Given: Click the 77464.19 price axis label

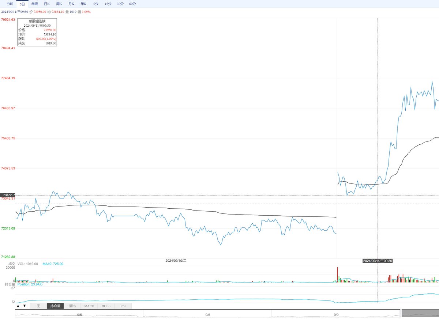Looking at the screenshot, I should pyautogui.click(x=8, y=78).
